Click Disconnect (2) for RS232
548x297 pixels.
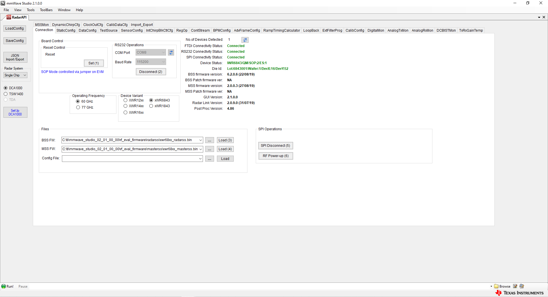click(151, 72)
